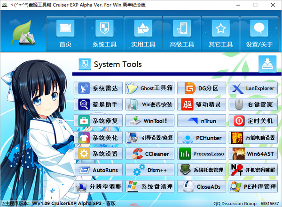
Task: Click the green leaf disk logo
Action: pyautogui.click(x=23, y=33)
